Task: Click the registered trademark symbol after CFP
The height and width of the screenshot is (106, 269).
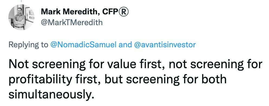Action: click(124, 12)
